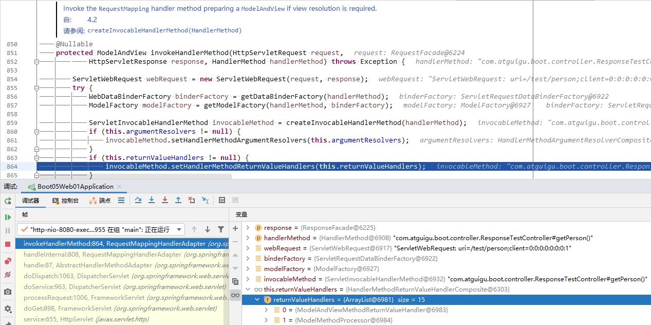
Task: Select the 变量 variables panel header
Action: click(241, 214)
